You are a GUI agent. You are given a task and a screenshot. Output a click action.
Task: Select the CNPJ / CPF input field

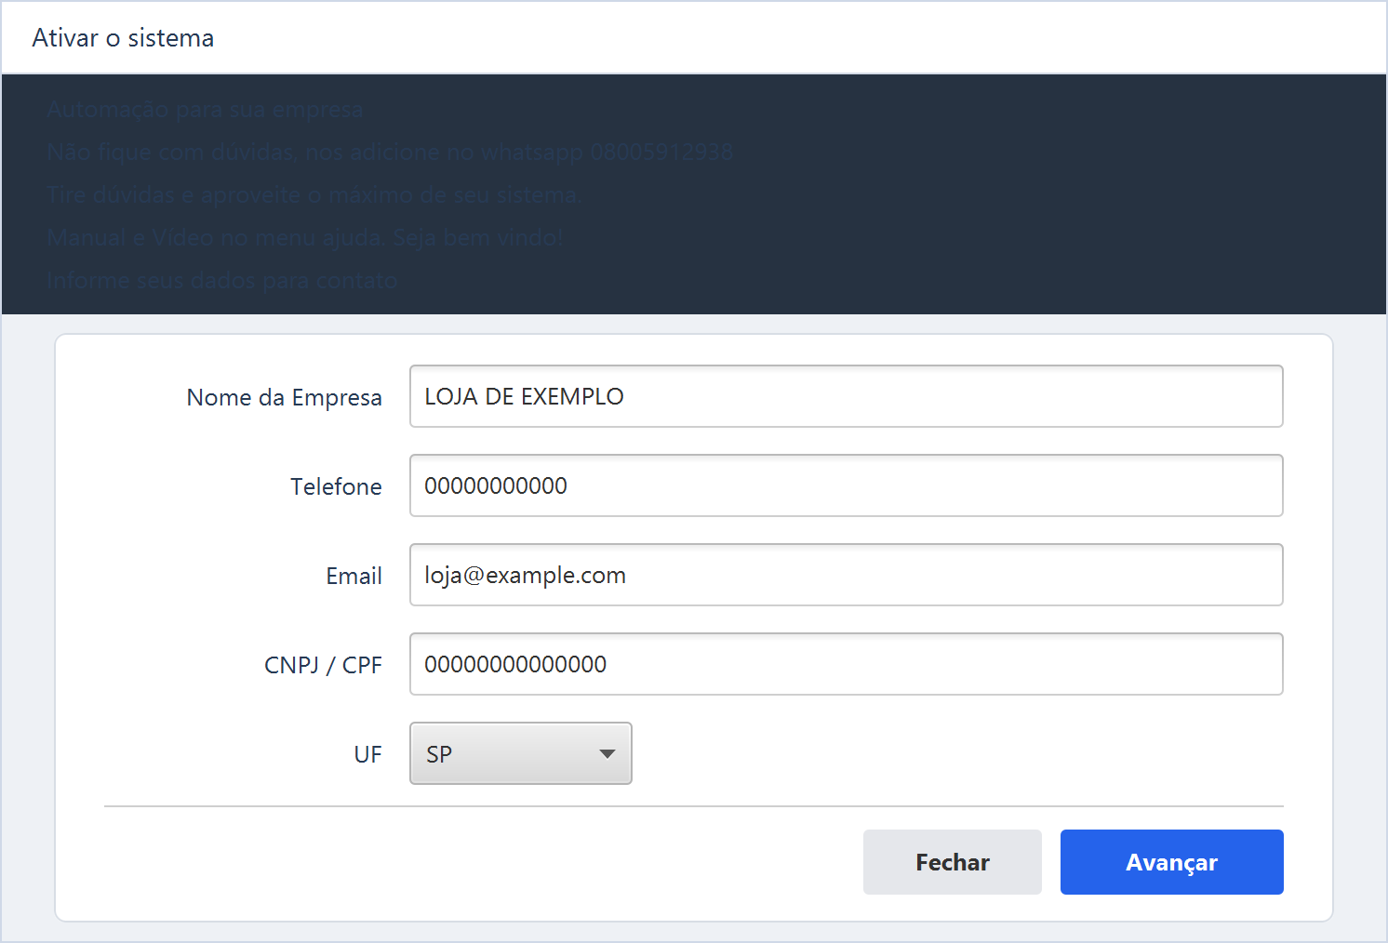847,664
